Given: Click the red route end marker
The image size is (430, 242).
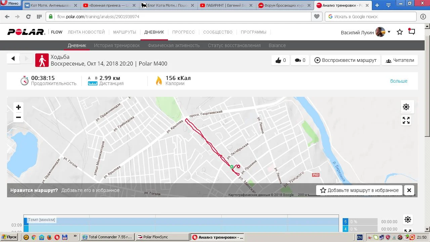Looking at the screenshot, I should (239, 166).
